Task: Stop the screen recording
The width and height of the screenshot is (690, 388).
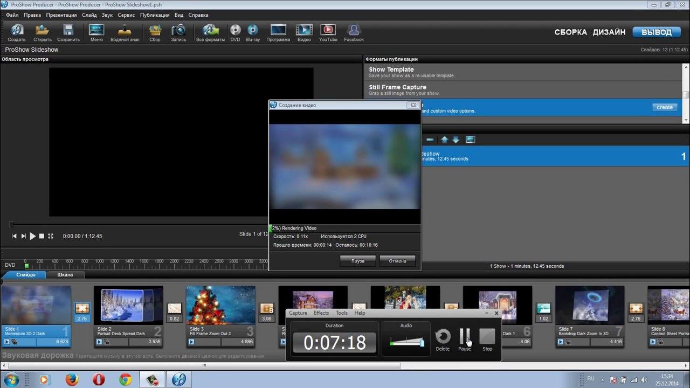Action: click(487, 339)
